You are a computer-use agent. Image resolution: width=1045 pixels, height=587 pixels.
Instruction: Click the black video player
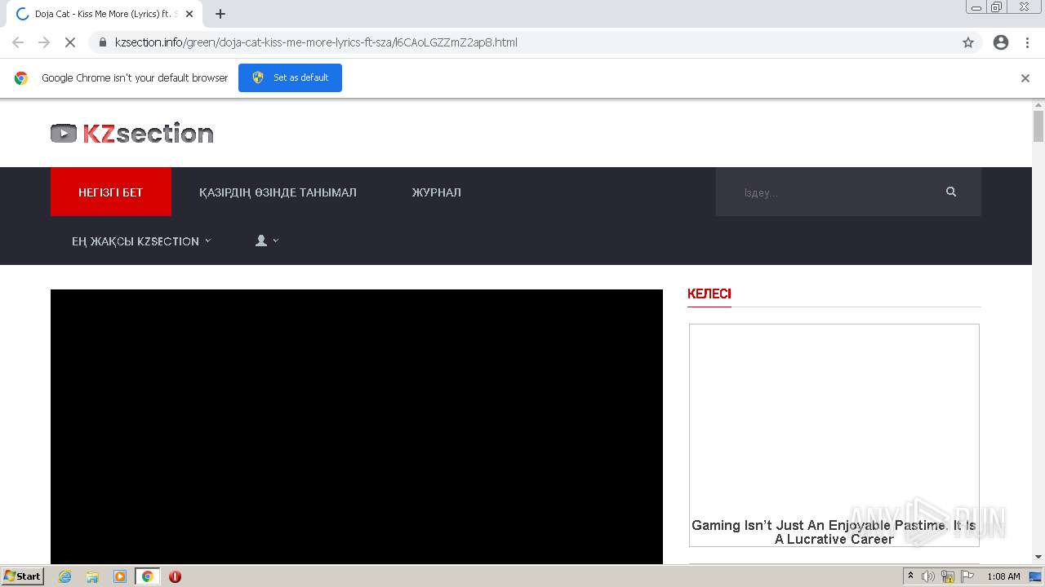(x=357, y=426)
